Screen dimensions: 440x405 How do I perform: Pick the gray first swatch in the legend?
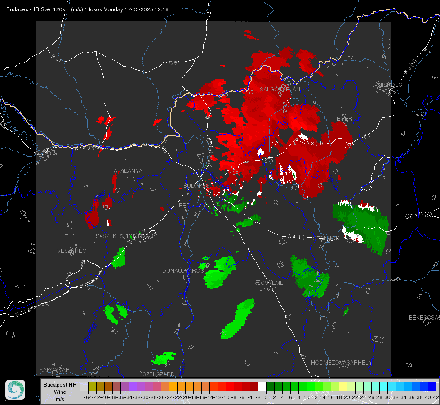pyautogui.click(x=84, y=387)
